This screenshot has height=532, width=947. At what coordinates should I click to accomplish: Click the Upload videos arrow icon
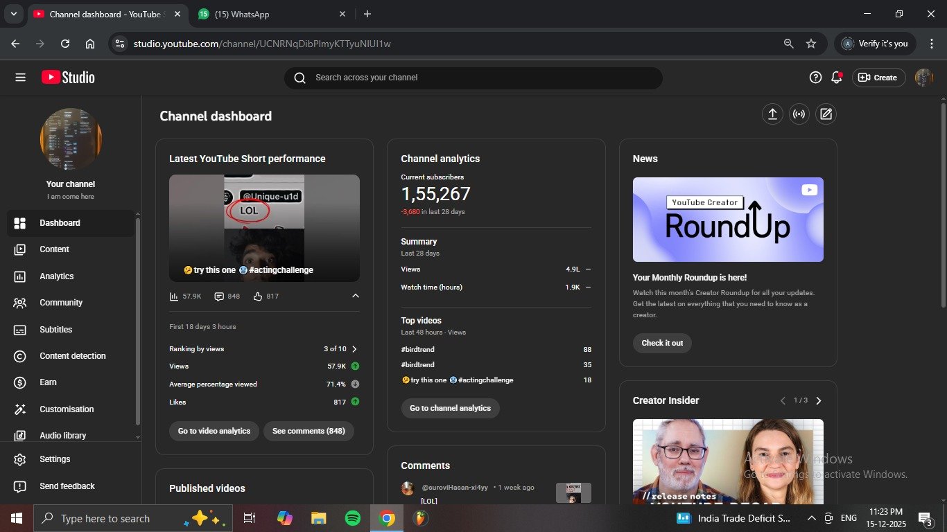pos(772,114)
